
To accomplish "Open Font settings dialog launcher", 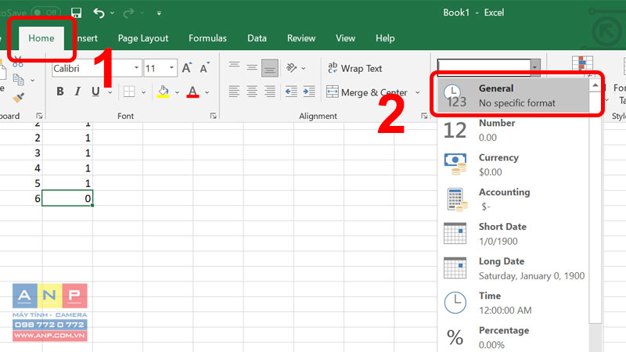I will click(213, 116).
